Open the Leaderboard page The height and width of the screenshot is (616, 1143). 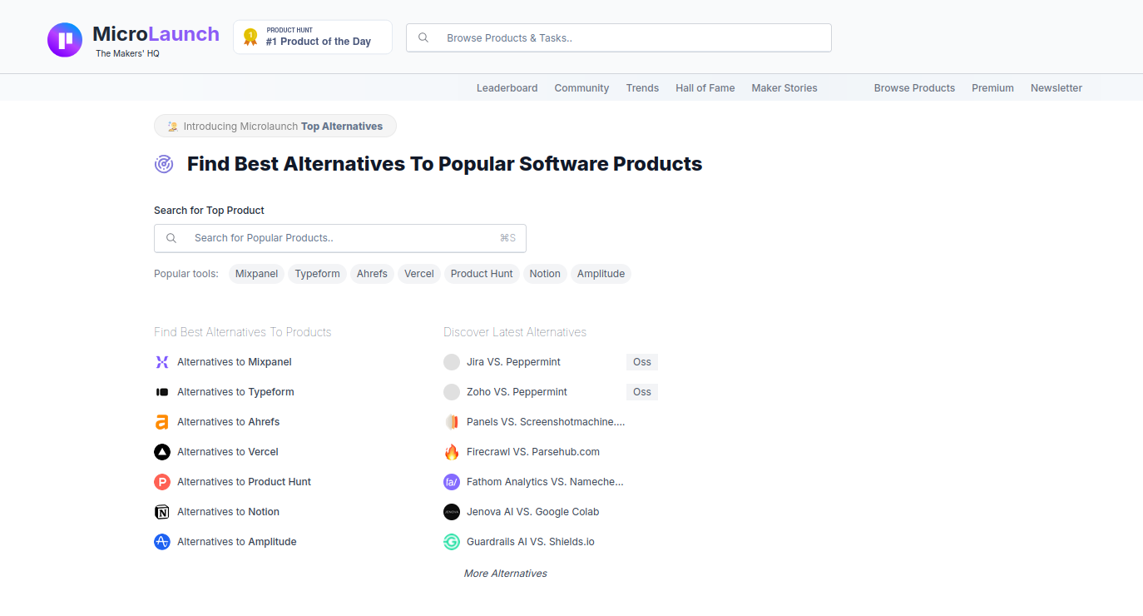[x=507, y=88]
